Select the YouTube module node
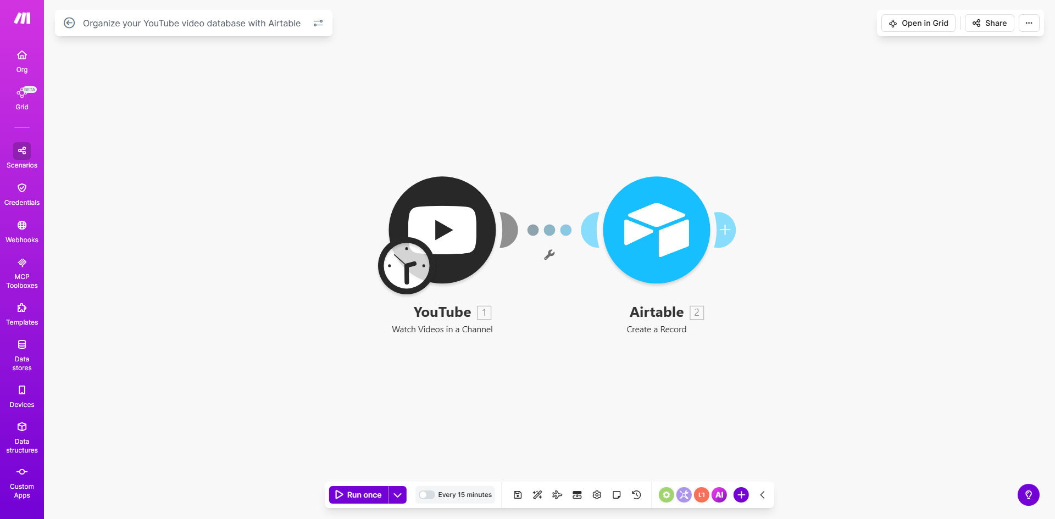Screen dimensions: 1055x519 tap(442, 230)
